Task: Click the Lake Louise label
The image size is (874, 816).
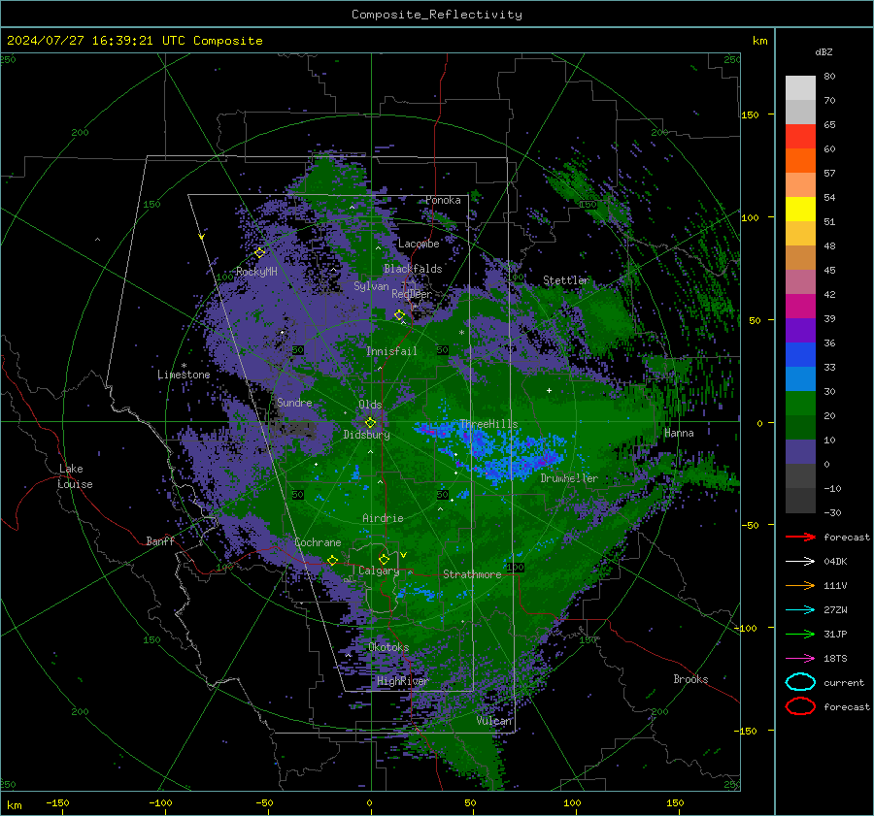Action: [x=76, y=476]
